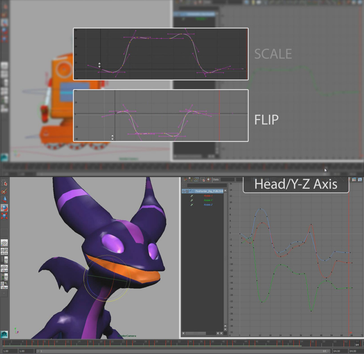Click the SCALE graph first peak keyframe
Viewport: 364px width, 354px height.
click(137, 37)
